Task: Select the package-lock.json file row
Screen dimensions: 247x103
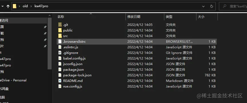Action: coord(137,75)
